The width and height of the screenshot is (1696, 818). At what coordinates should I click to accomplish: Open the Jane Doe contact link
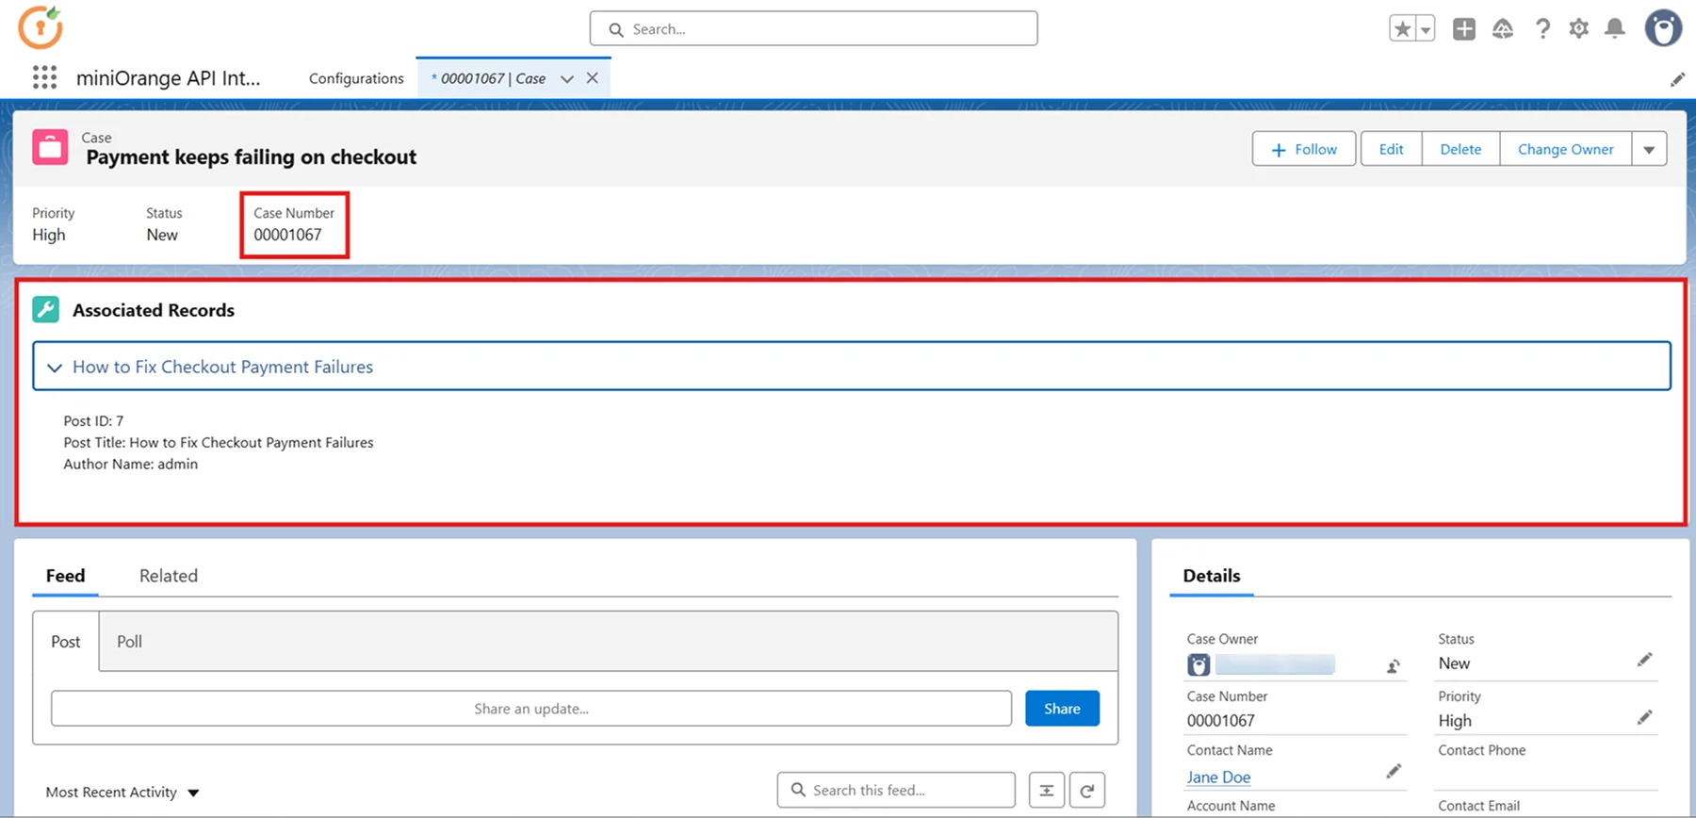pyautogui.click(x=1218, y=777)
